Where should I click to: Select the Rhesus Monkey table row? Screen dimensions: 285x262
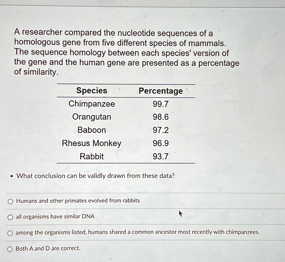tap(92, 143)
